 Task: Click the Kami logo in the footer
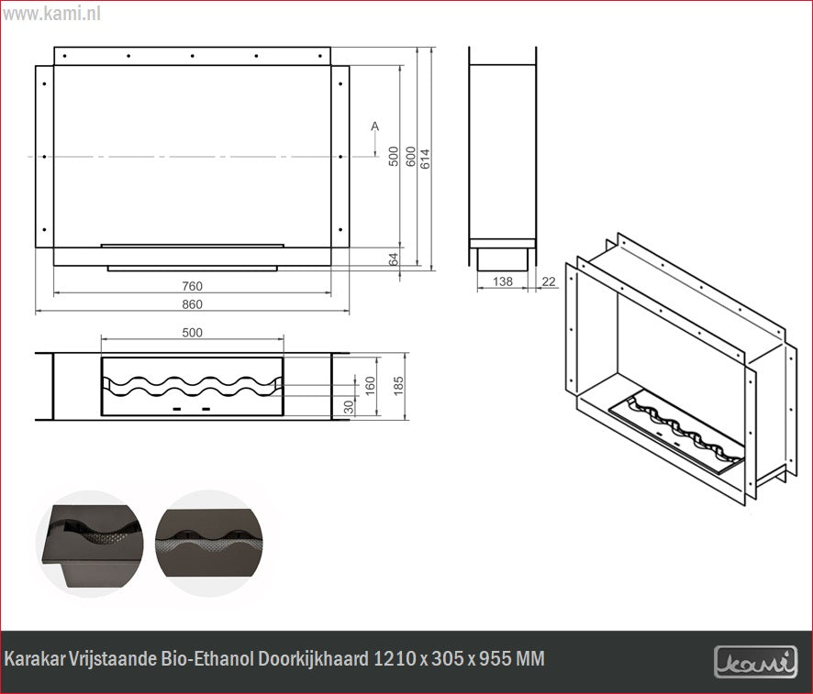[755, 660]
